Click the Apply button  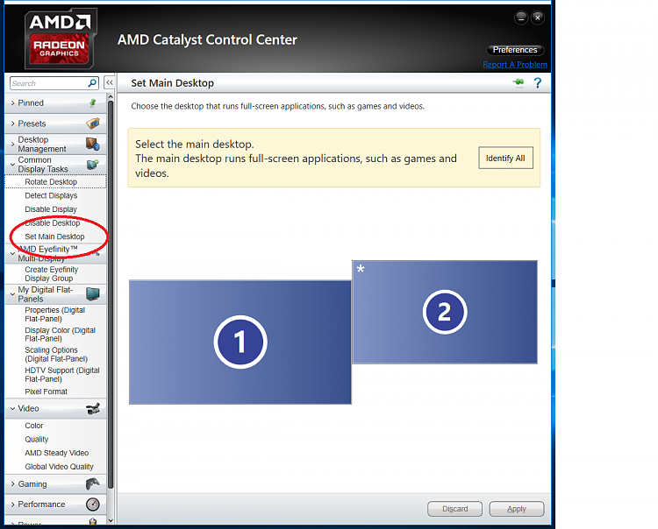(517, 509)
